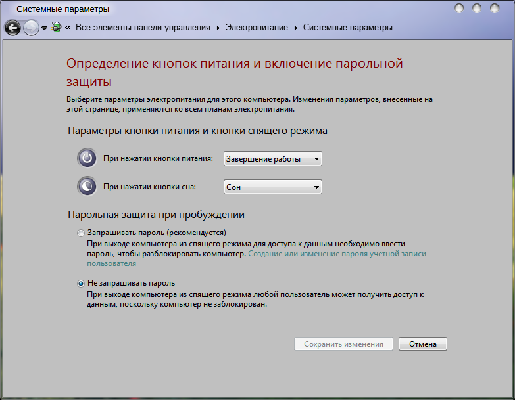Viewport: 515px width, 400px height.
Task: Click heading 'Парольная защита при пробуждении'
Action: coord(156,215)
